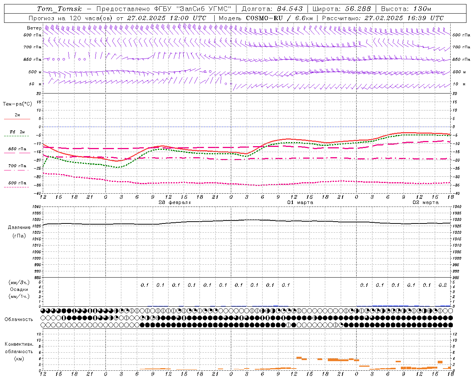Select the Конвективн. convective cloud panel title

click(x=19, y=344)
